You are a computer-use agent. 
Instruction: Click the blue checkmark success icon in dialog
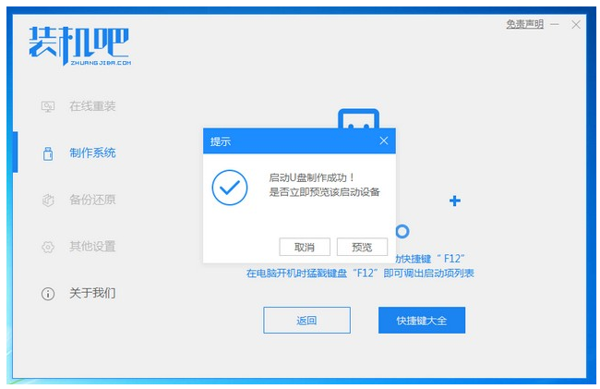pyautogui.click(x=230, y=188)
